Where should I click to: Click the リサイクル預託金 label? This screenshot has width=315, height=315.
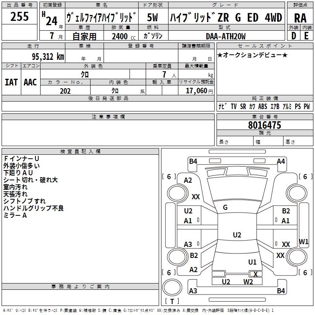[196, 82]
